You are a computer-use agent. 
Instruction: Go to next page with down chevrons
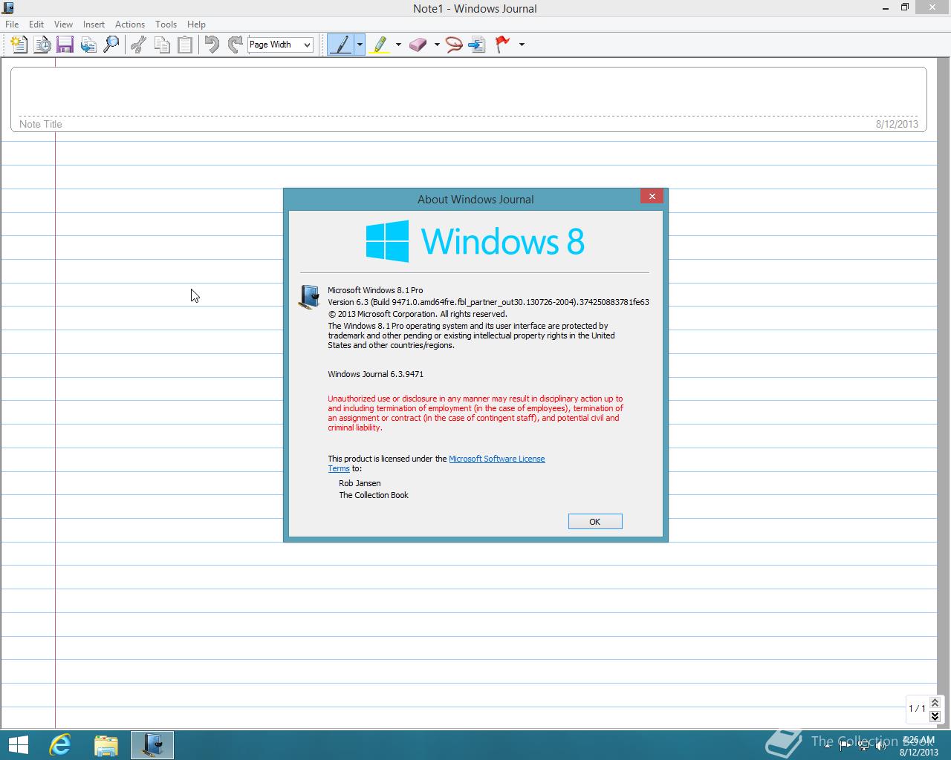click(x=935, y=715)
